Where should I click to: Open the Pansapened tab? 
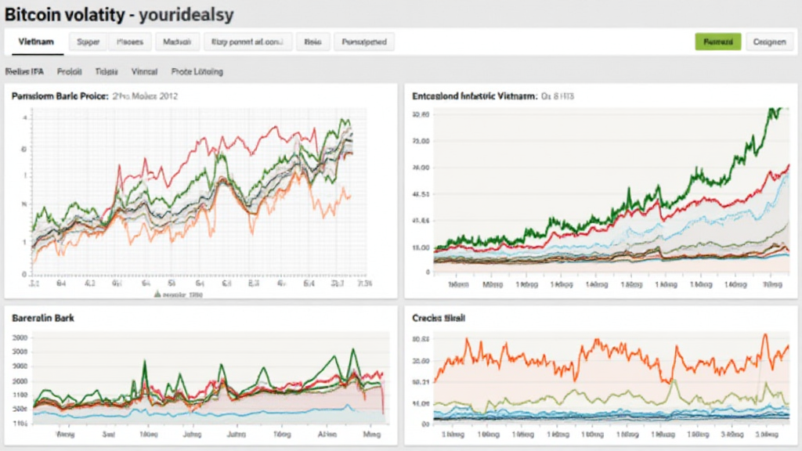(x=363, y=42)
